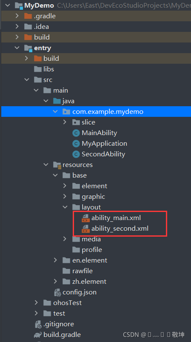The height and width of the screenshot is (342, 191).
Task: Expand the media folder
Action: click(x=65, y=239)
